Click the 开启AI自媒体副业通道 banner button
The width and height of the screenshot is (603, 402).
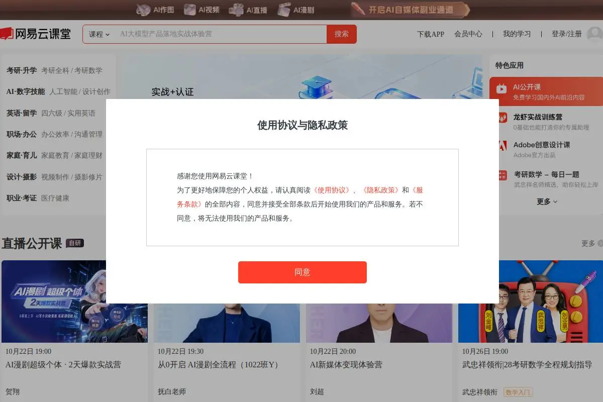[410, 10]
